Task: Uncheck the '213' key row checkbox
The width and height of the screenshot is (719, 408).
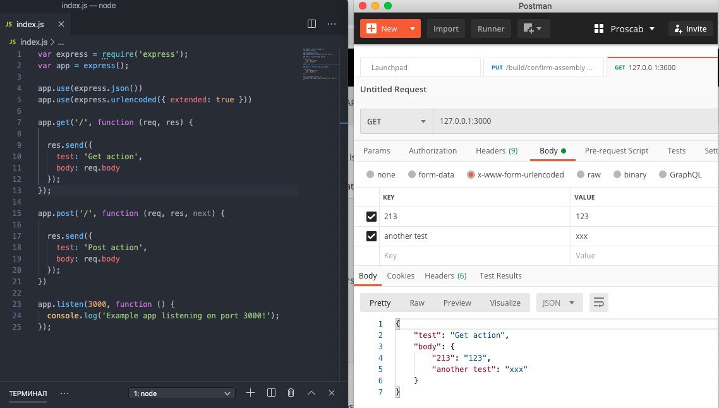Action: (x=372, y=217)
